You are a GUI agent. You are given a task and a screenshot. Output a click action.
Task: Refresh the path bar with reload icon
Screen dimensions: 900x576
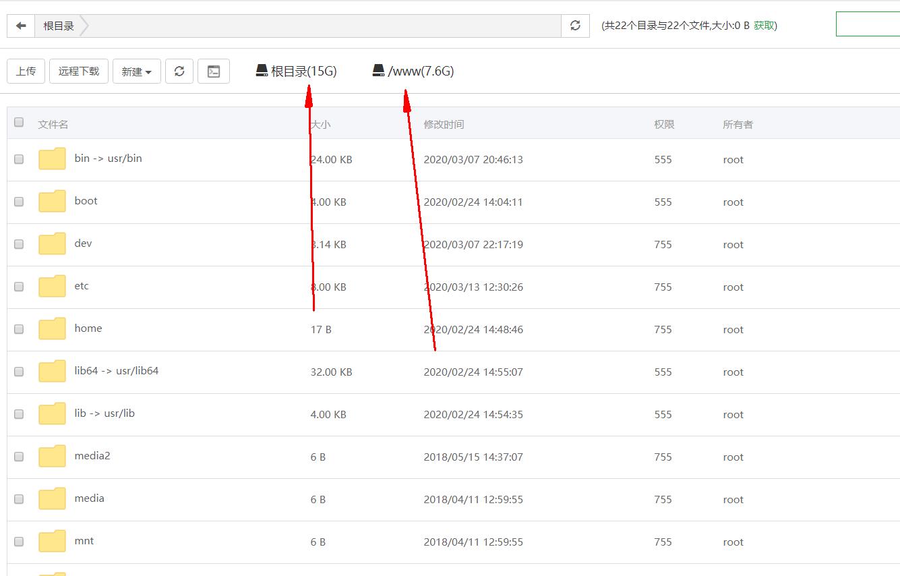pyautogui.click(x=575, y=26)
